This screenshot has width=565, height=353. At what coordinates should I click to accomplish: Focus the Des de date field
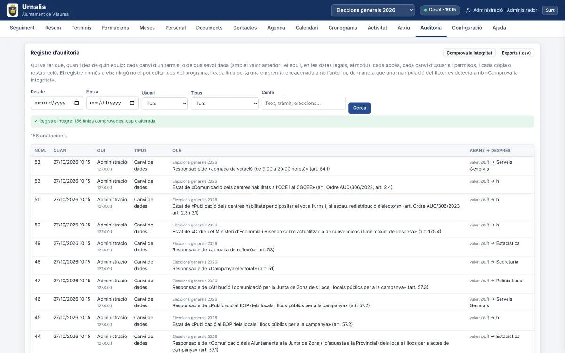tap(57, 103)
